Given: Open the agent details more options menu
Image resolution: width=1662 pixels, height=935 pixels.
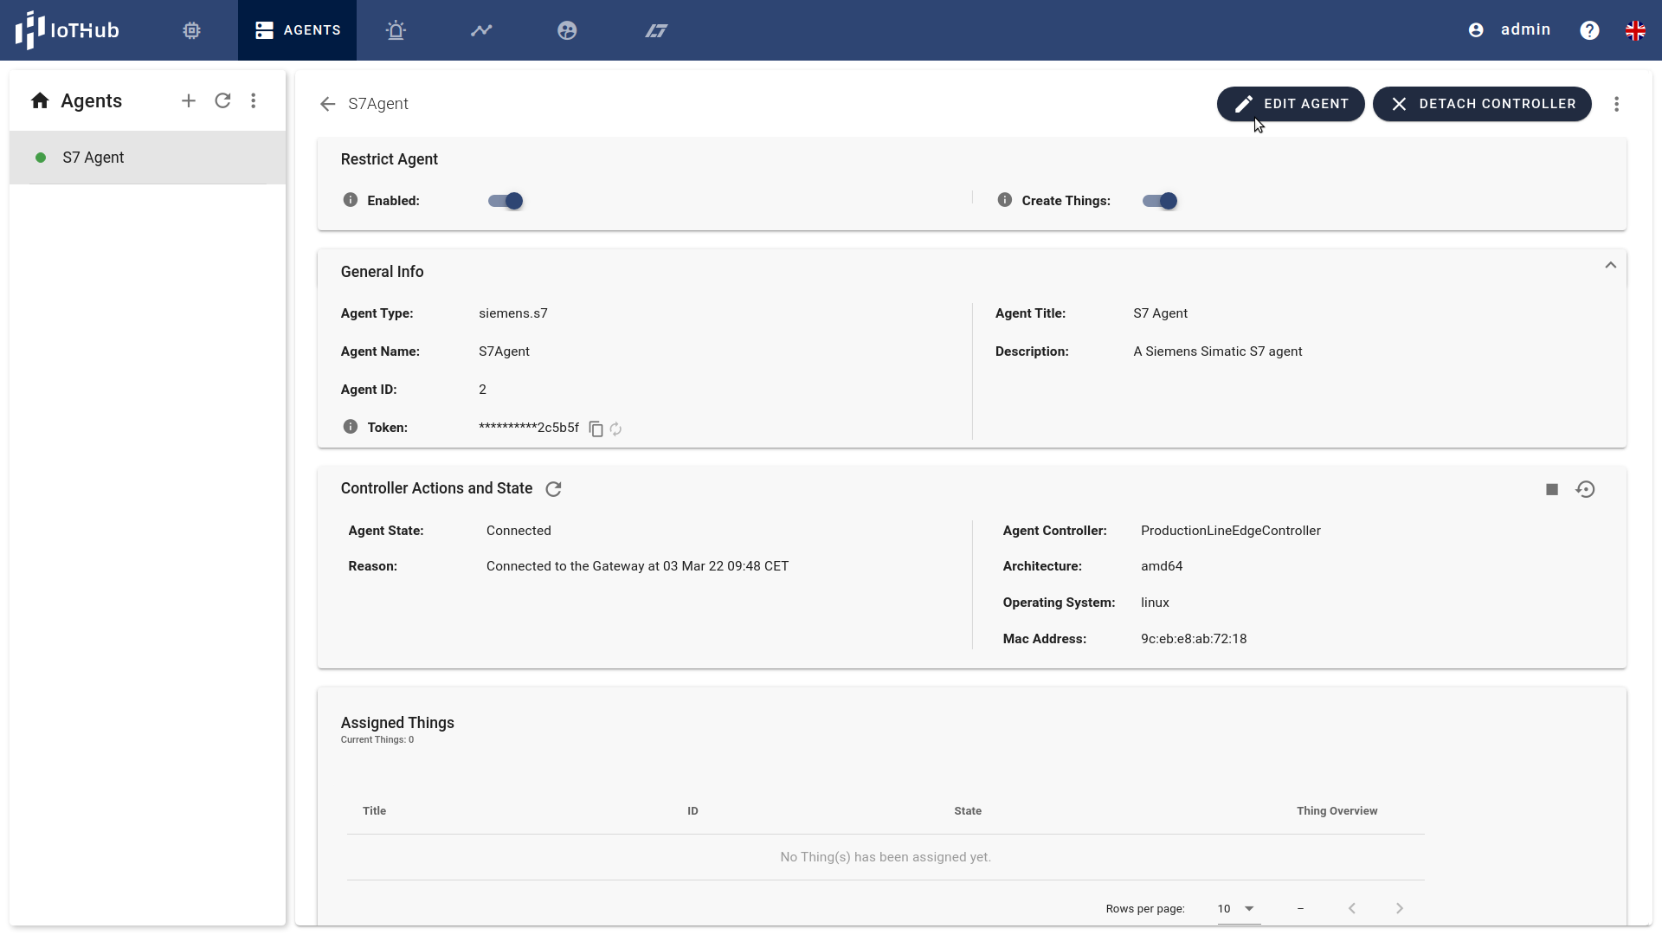Looking at the screenshot, I should pos(1616,104).
